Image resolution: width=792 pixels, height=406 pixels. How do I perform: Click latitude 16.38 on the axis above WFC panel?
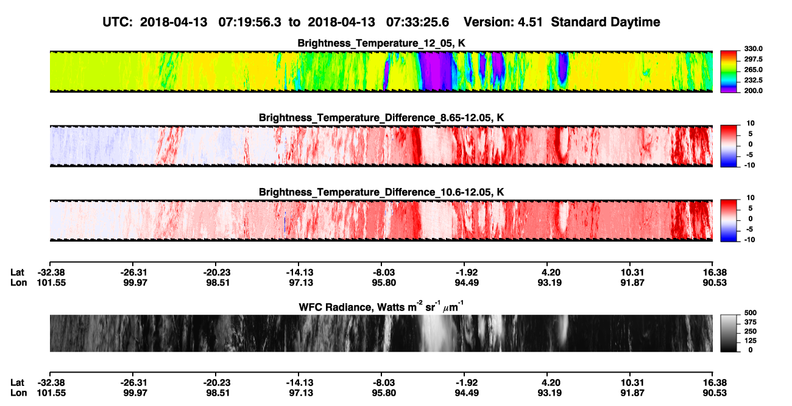tap(713, 273)
